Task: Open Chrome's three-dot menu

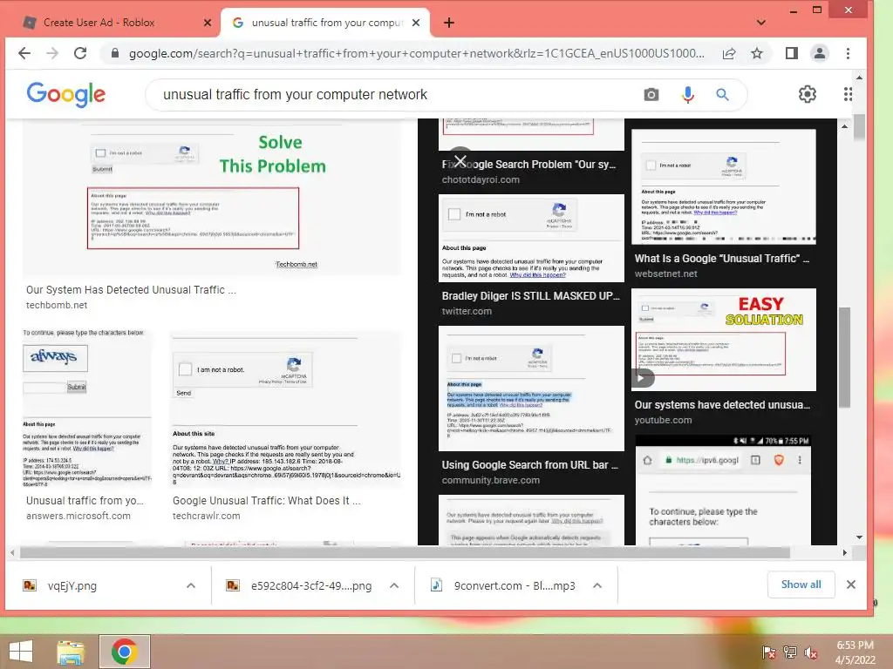Action: click(x=848, y=53)
